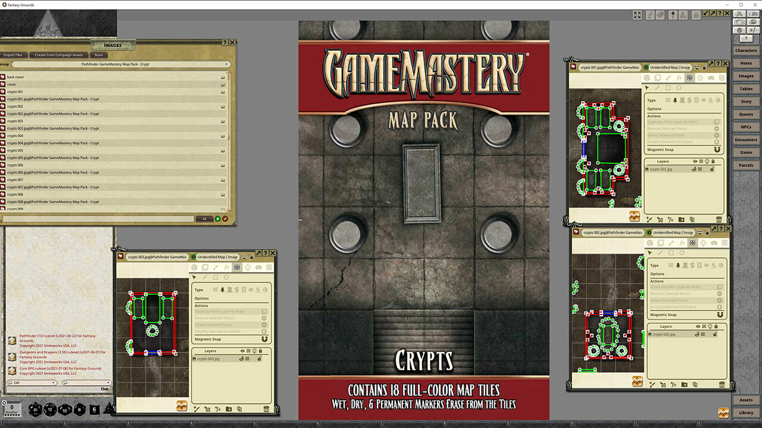762x428 pixels.
Task: Switch to the Encounters sidebar tab
Action: [x=745, y=140]
